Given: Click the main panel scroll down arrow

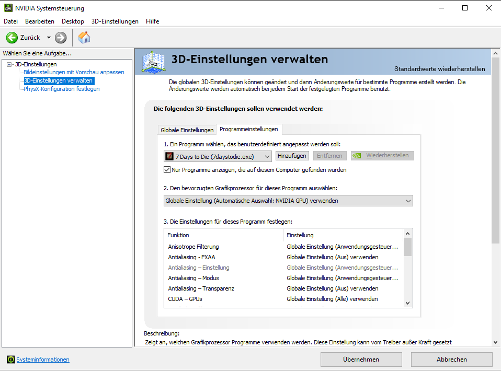Looking at the screenshot, I should (496, 342).
